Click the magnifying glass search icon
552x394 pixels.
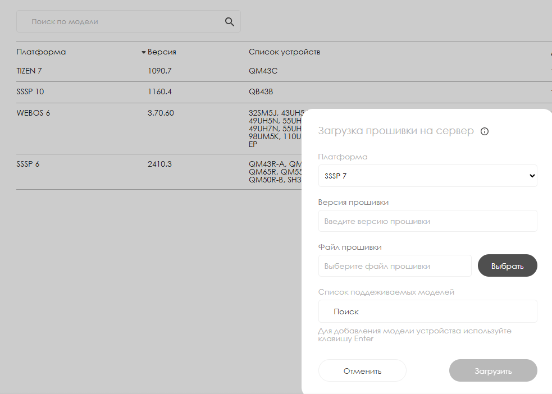click(x=229, y=22)
